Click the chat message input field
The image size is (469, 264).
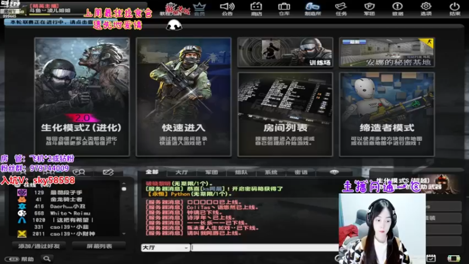pos(265,248)
